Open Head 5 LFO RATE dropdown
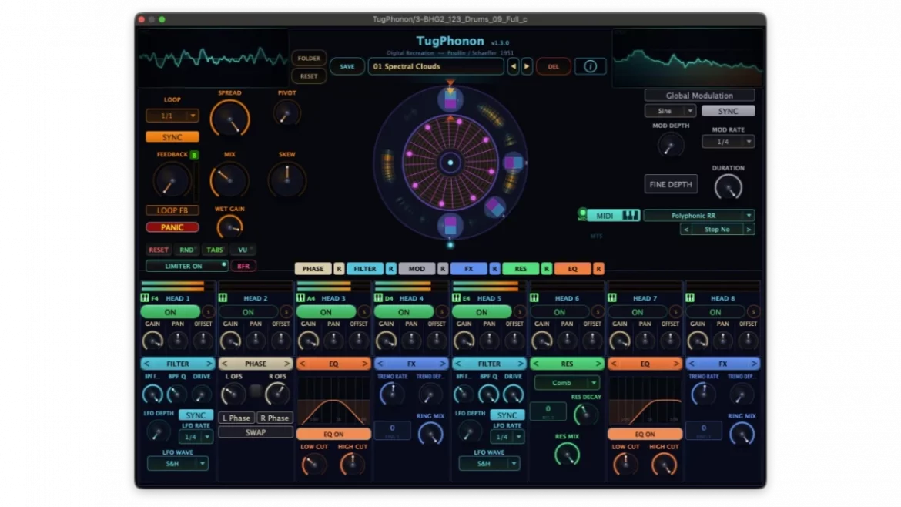This screenshot has width=901, height=507. click(x=507, y=437)
